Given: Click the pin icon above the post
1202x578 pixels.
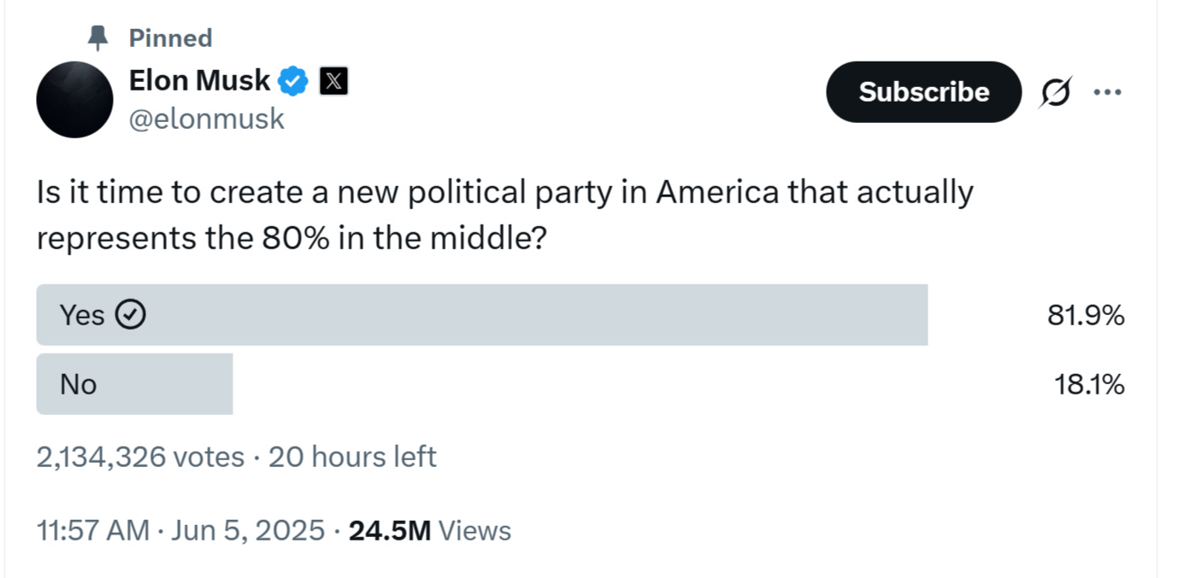Looking at the screenshot, I should tap(99, 38).
